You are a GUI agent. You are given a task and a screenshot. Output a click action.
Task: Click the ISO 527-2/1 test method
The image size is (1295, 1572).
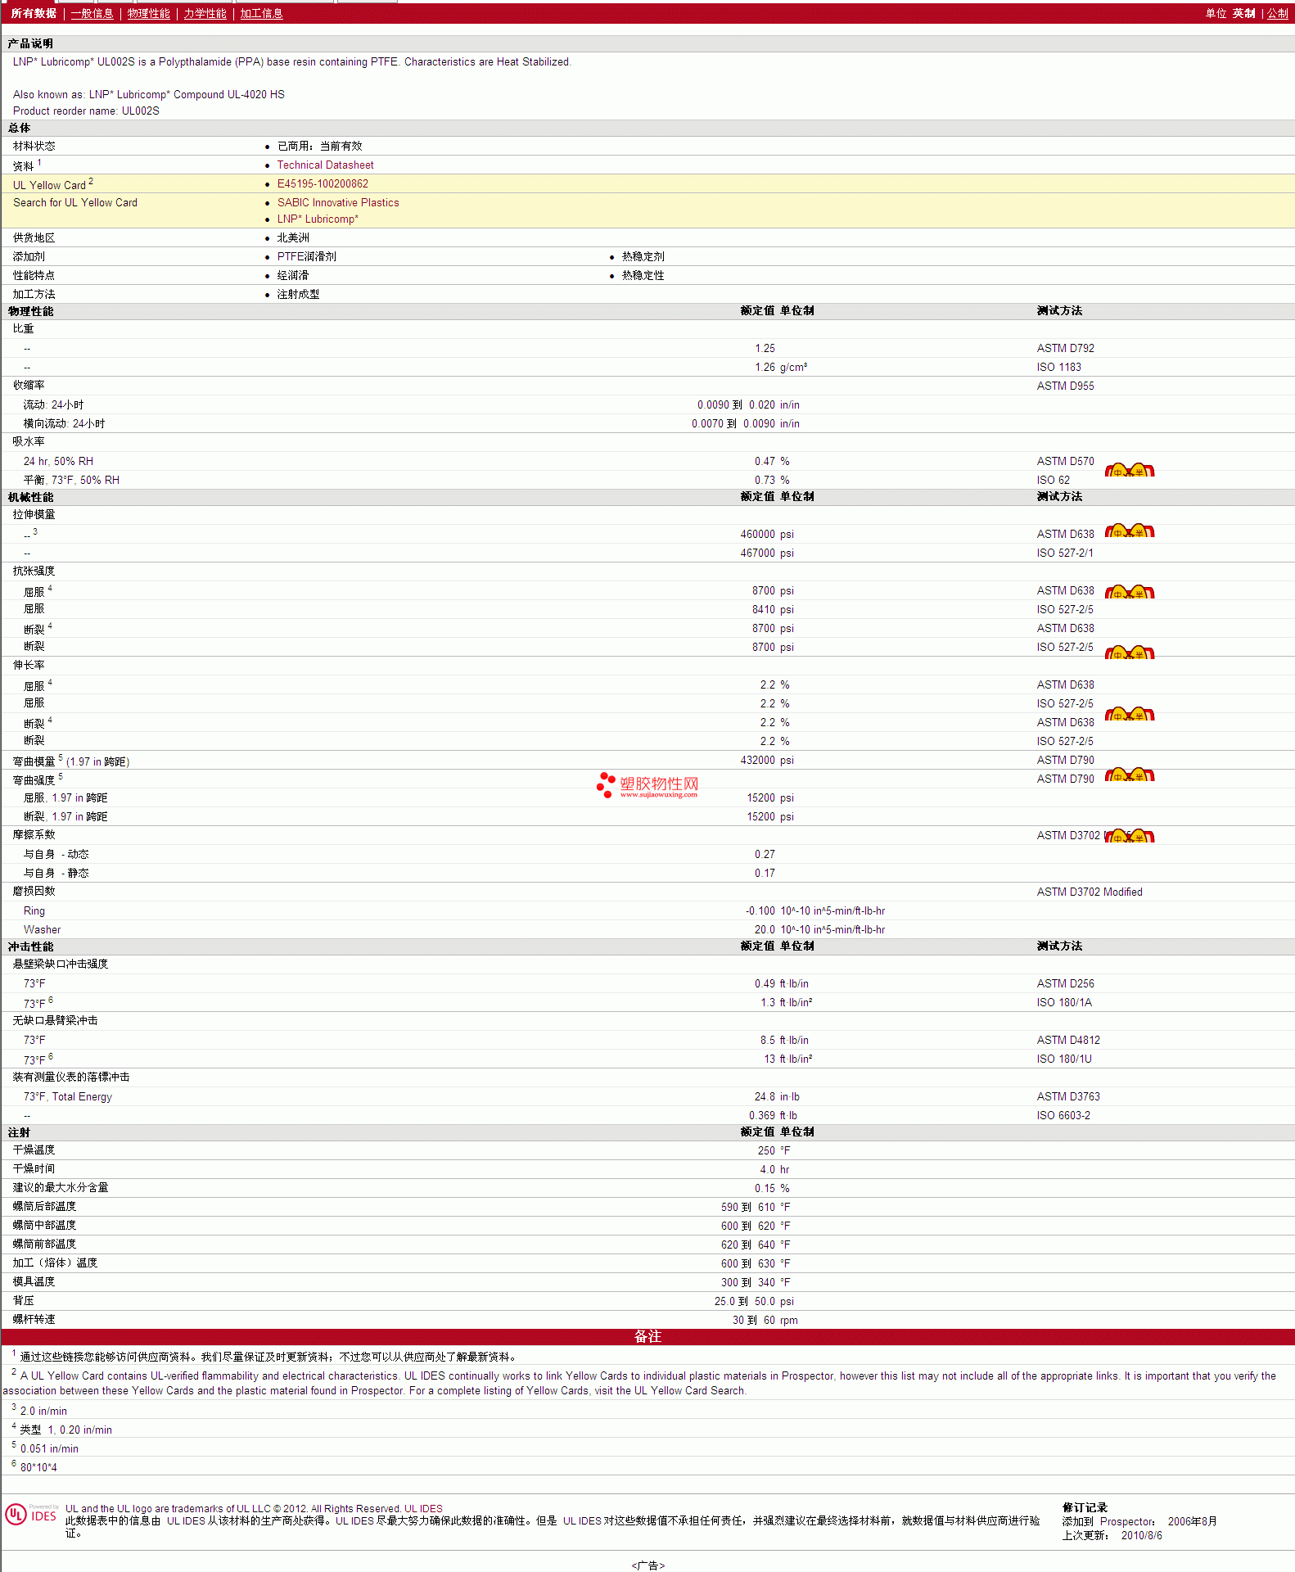[1064, 553]
